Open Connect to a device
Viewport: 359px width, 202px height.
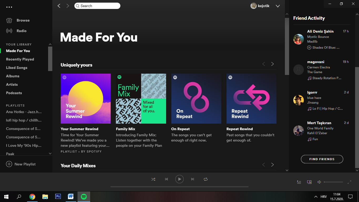click(309, 182)
